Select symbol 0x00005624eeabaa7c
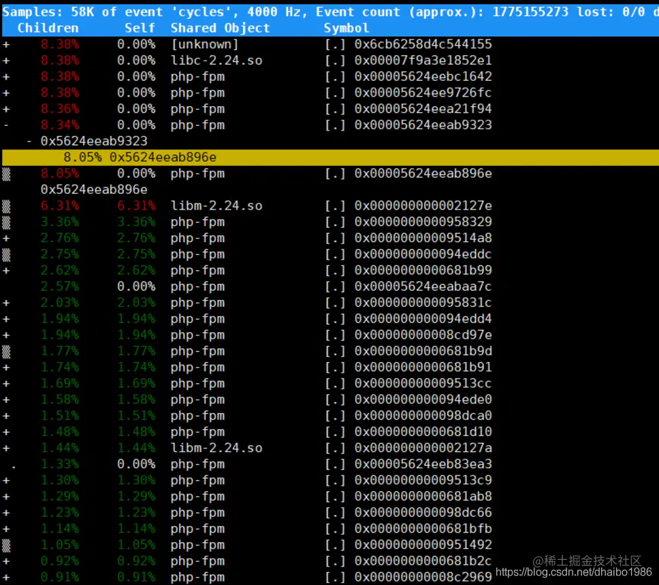This screenshot has height=585, width=659. (423, 287)
